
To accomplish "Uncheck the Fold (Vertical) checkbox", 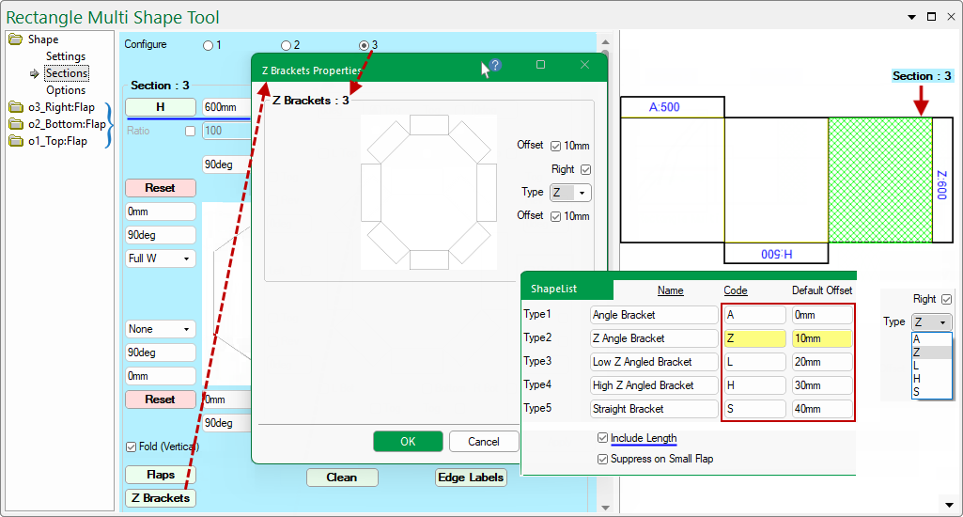I will [131, 446].
